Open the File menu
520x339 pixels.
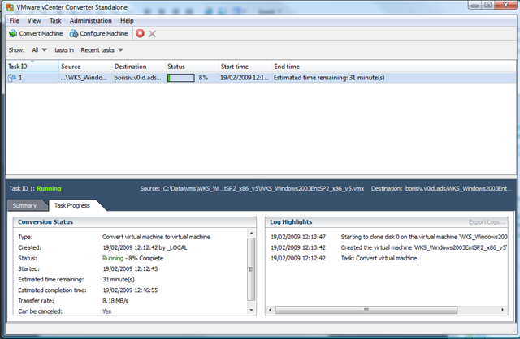[x=14, y=19]
